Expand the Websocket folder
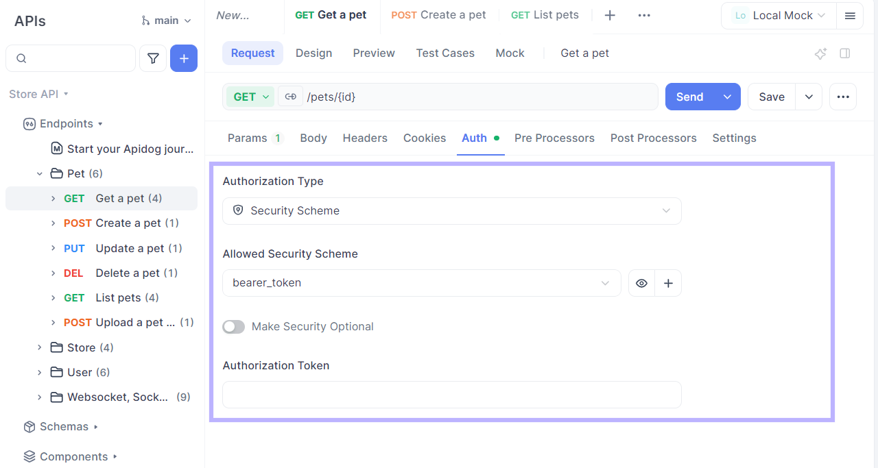This screenshot has width=878, height=468. (40, 397)
